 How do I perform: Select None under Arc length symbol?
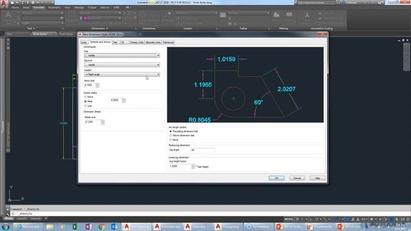pos(171,140)
